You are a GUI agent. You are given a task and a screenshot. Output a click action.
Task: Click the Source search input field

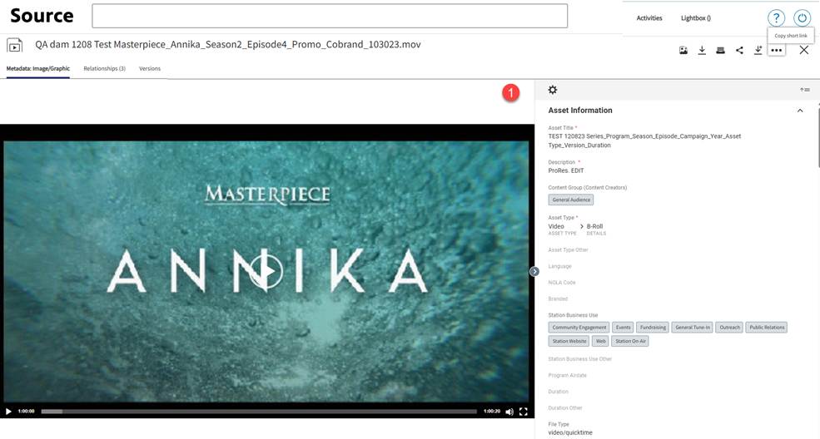pyautogui.click(x=330, y=16)
